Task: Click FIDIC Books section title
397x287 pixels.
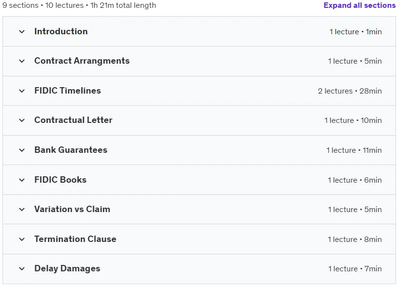Action: point(60,180)
